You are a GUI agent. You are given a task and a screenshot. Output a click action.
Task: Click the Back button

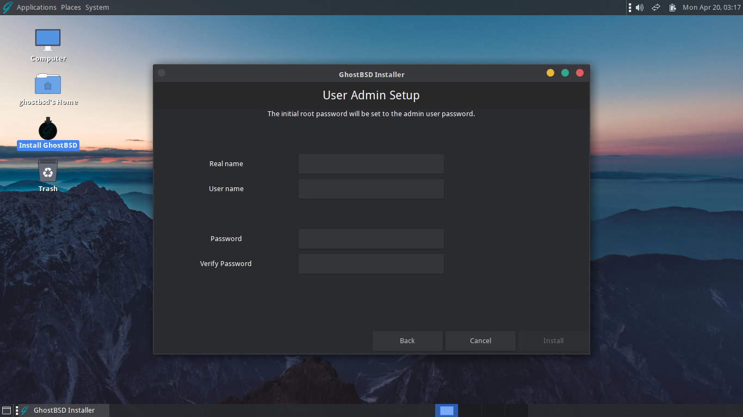click(407, 341)
